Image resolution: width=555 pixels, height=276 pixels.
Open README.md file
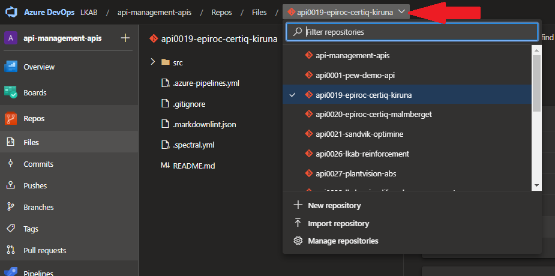coord(194,166)
